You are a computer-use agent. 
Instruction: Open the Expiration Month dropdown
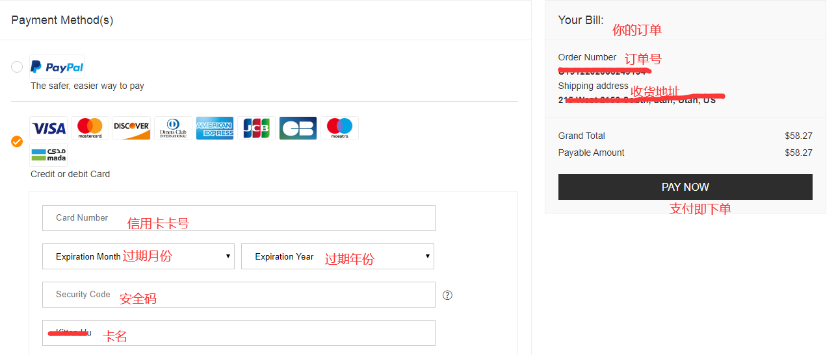click(138, 256)
